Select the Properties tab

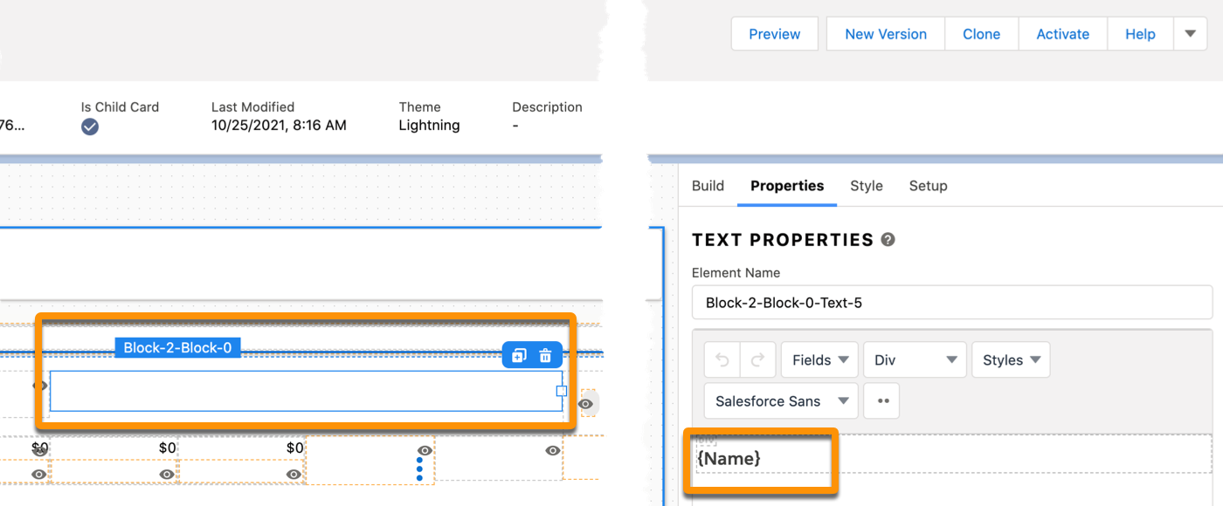click(787, 186)
